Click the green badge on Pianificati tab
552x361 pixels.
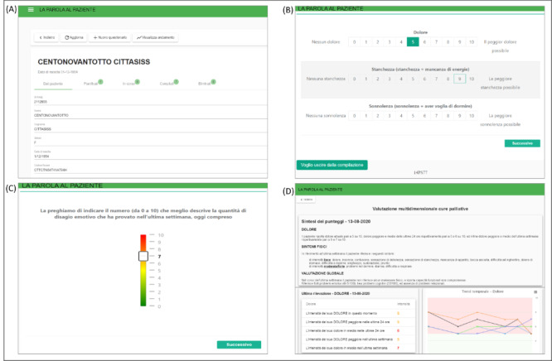pos(100,82)
